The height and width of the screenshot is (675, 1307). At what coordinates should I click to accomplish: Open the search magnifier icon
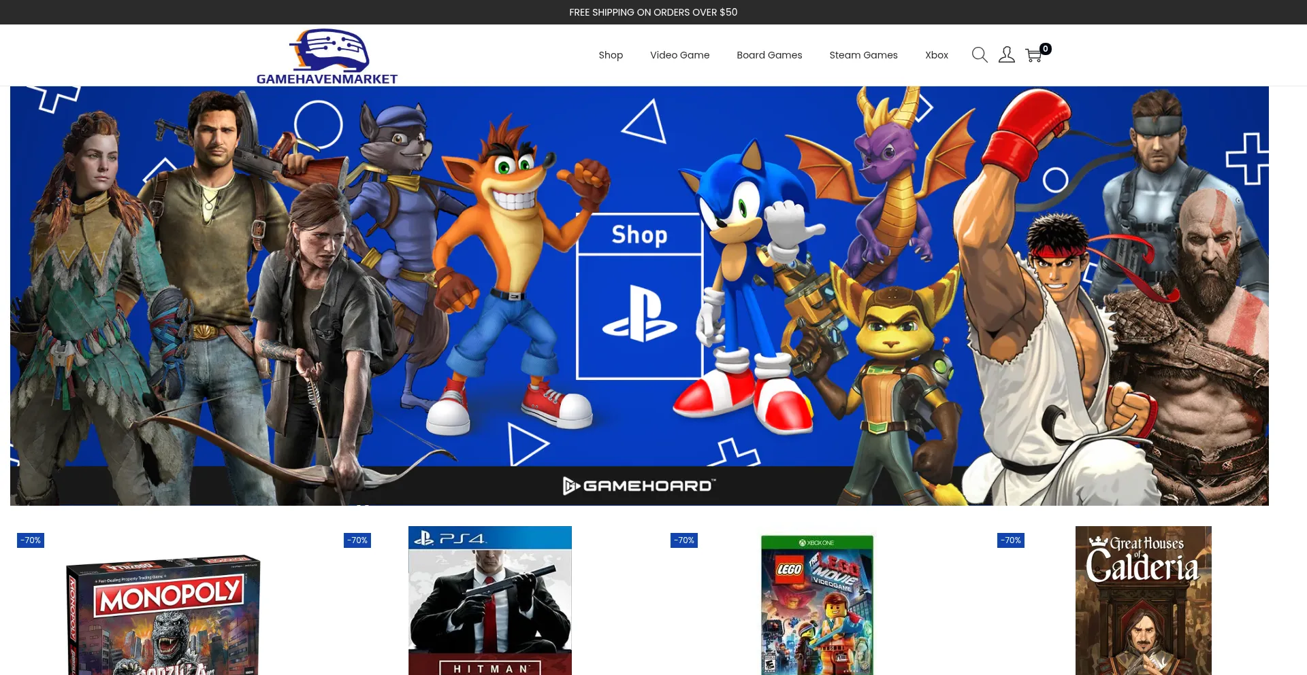(x=979, y=54)
